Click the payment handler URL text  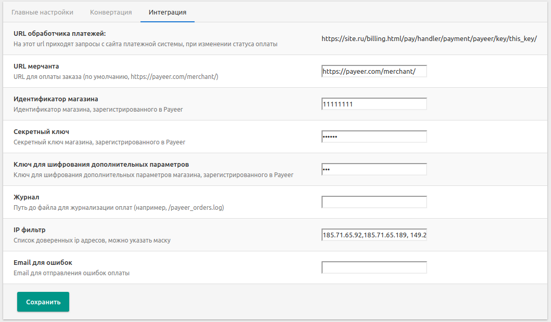click(x=429, y=39)
